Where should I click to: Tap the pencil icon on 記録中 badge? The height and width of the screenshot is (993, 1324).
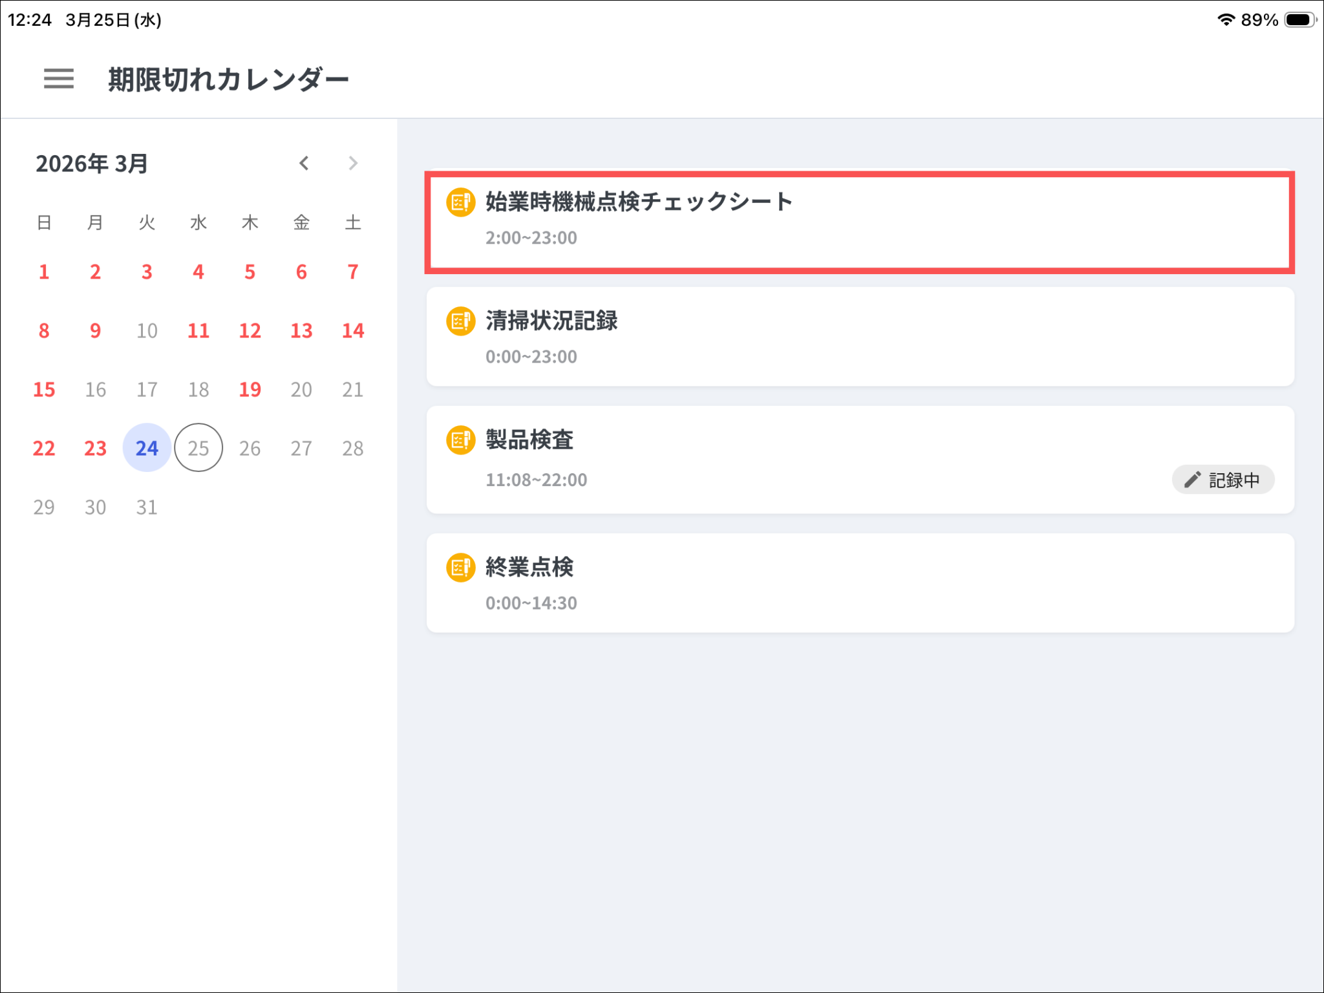tap(1192, 480)
